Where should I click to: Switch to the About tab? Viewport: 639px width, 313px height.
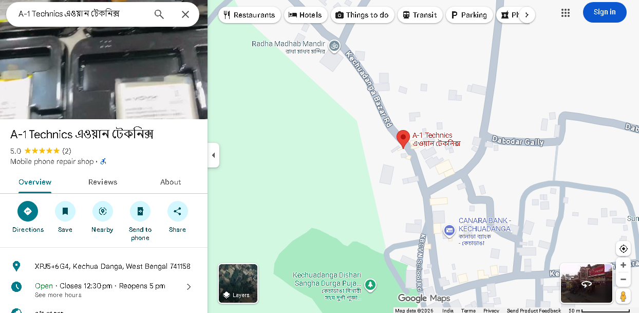pyautogui.click(x=171, y=182)
